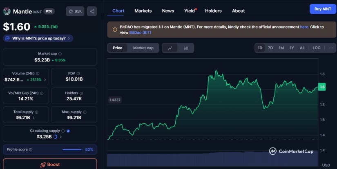Open the BitDao (BIT) link
337x169 pixels.
point(140,33)
